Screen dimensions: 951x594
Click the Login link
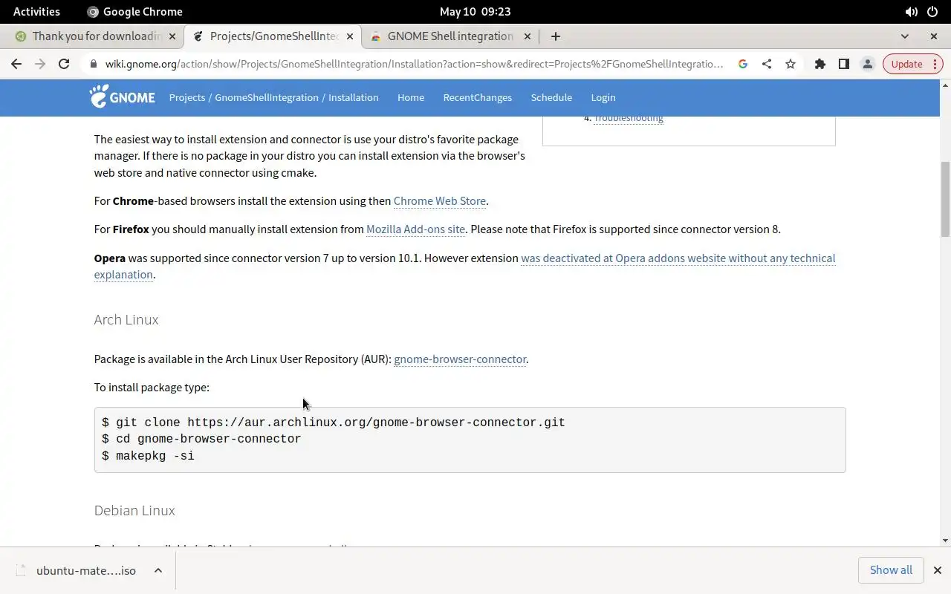(x=603, y=97)
